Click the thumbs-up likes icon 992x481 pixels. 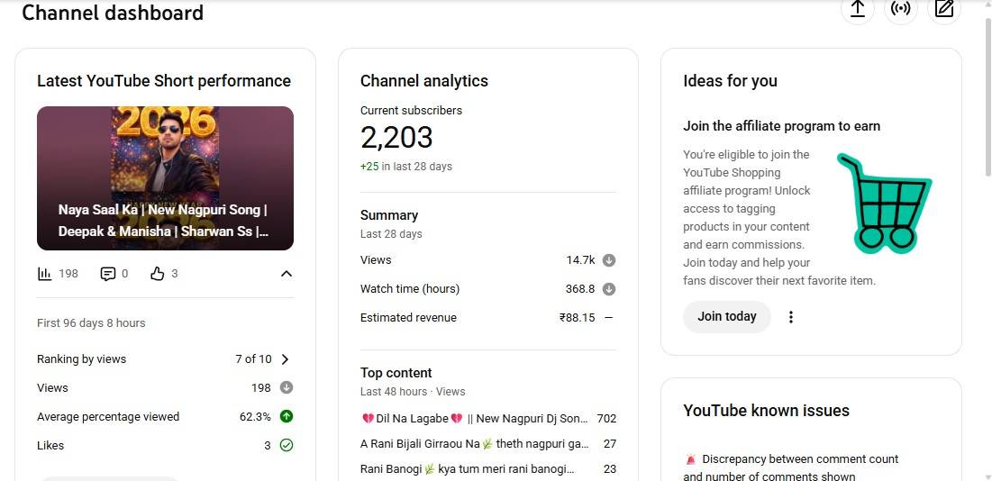pos(158,274)
